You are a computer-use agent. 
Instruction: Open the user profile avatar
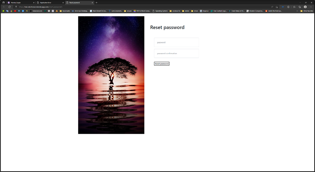pyautogui.click(x=305, y=7)
